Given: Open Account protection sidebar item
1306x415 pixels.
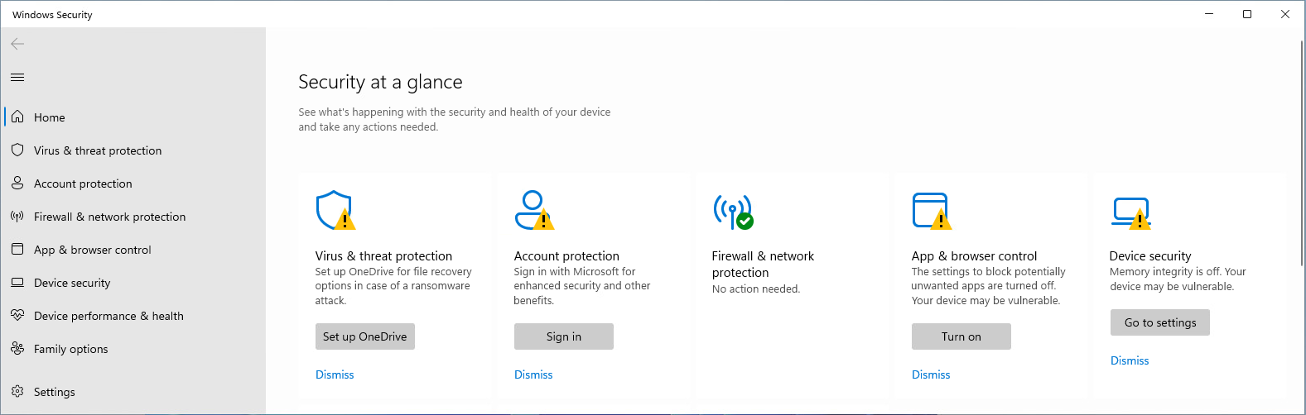Looking at the screenshot, I should 133,184.
